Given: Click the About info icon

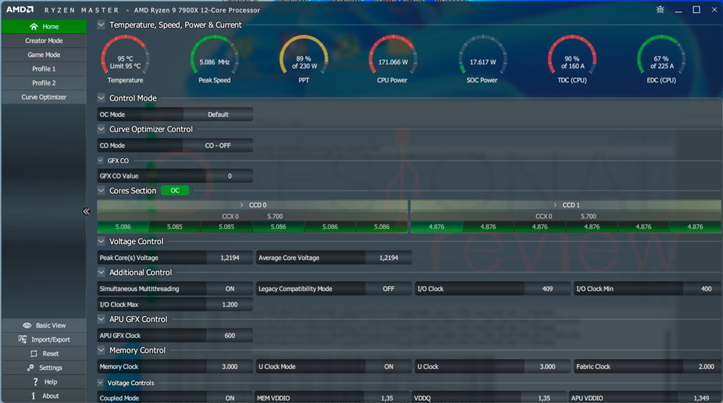Looking at the screenshot, I should (33, 396).
